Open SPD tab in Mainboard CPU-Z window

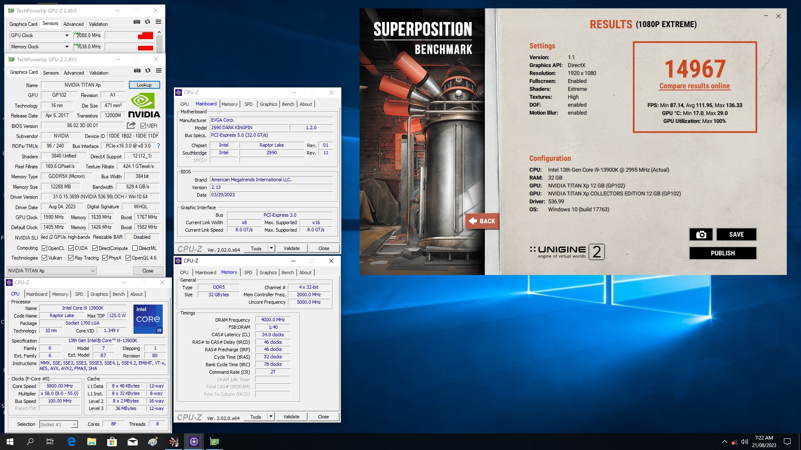pyautogui.click(x=249, y=104)
